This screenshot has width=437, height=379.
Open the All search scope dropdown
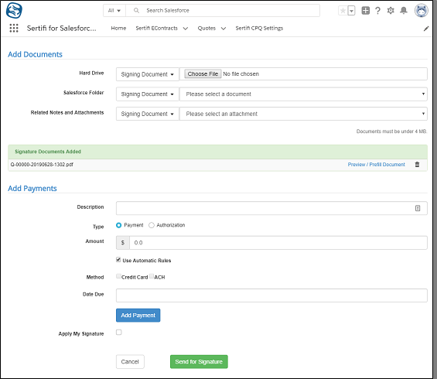click(x=114, y=11)
